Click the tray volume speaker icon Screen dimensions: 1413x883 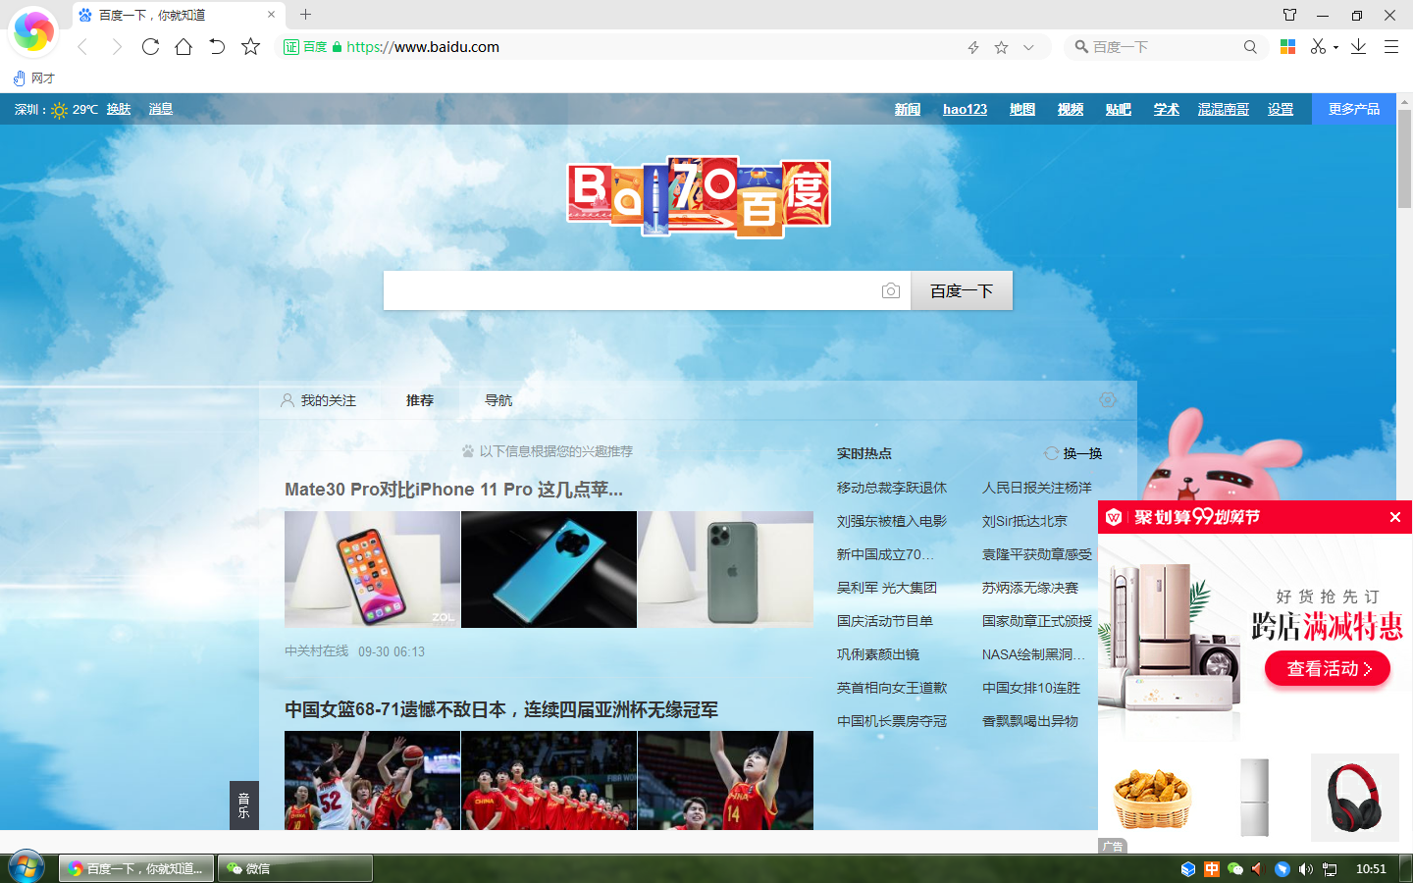point(1305,869)
